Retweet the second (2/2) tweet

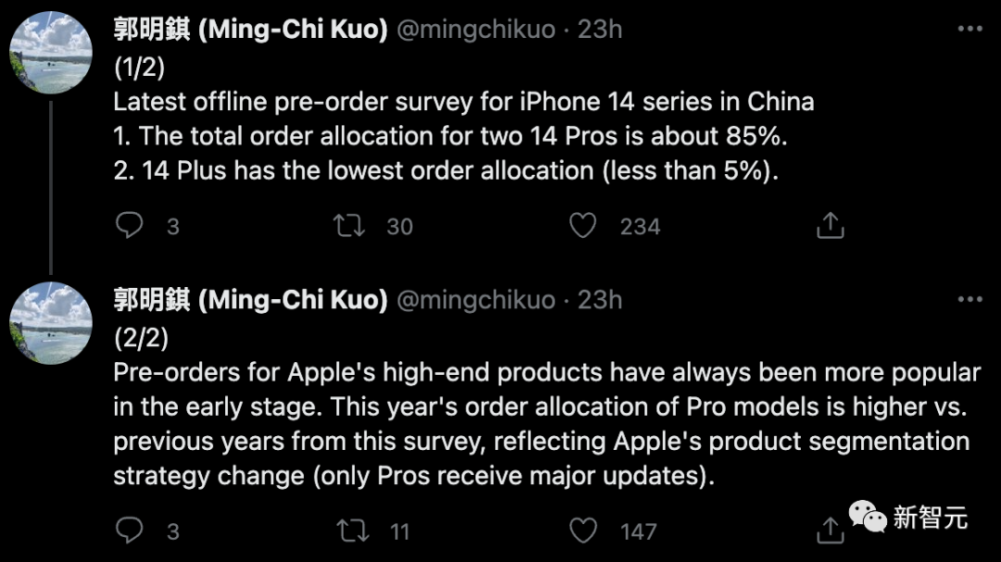pos(350,531)
